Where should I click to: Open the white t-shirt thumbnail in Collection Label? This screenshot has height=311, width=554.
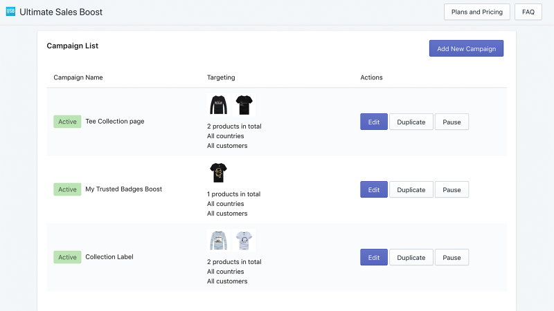pyautogui.click(x=244, y=241)
